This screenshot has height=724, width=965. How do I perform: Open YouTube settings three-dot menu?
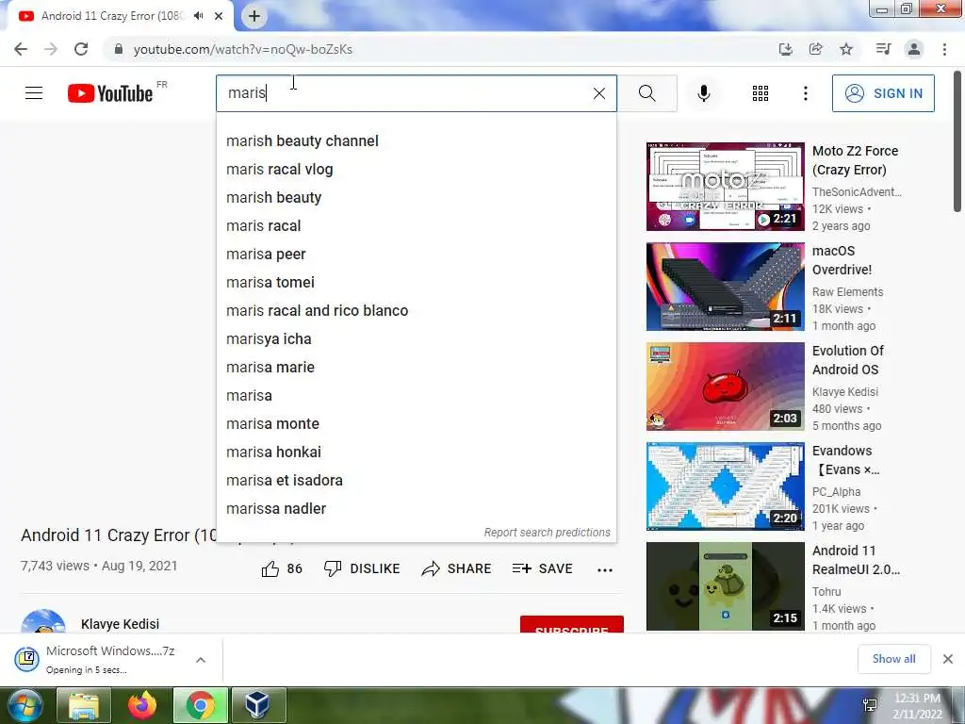[805, 93]
